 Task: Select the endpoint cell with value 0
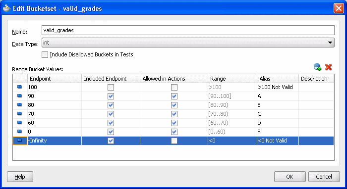tap(55, 132)
